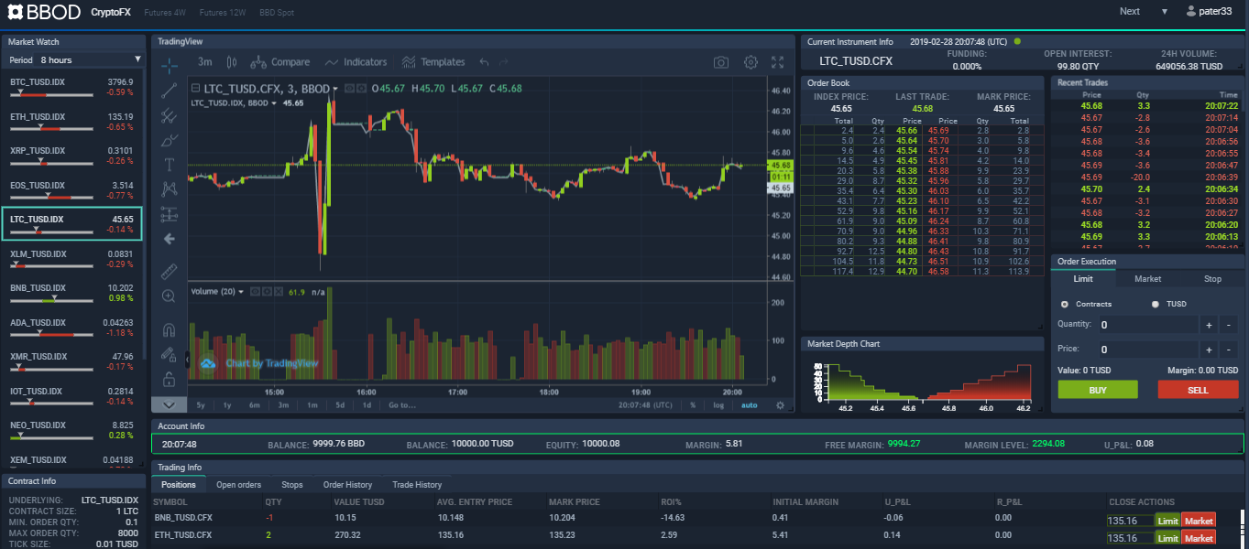Open the Stops tab in Trading Info
1249x549 pixels.
point(292,485)
